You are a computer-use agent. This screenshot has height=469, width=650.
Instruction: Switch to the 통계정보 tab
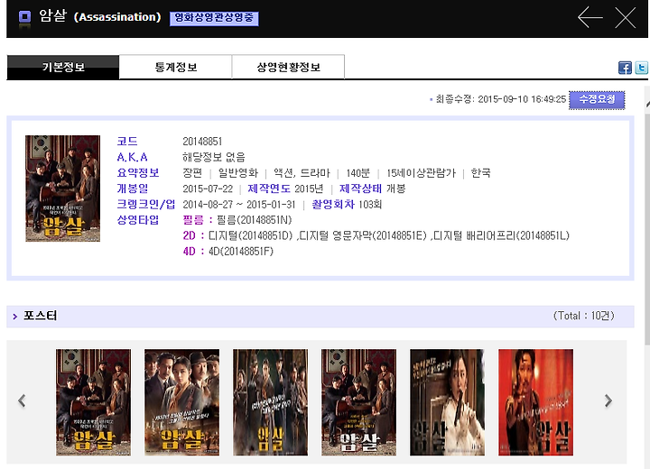click(x=176, y=67)
